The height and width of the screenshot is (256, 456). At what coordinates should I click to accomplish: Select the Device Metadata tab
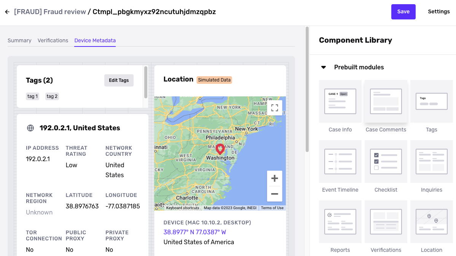click(x=95, y=40)
